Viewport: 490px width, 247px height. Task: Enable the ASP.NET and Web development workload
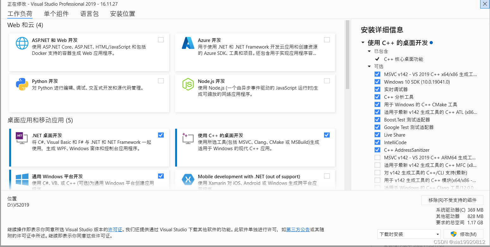(x=161, y=40)
